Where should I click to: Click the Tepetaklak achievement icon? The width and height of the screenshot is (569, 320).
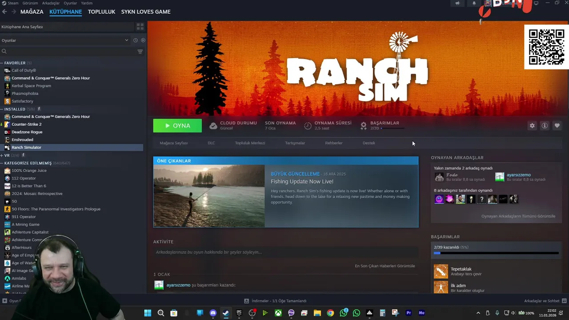[x=441, y=271]
